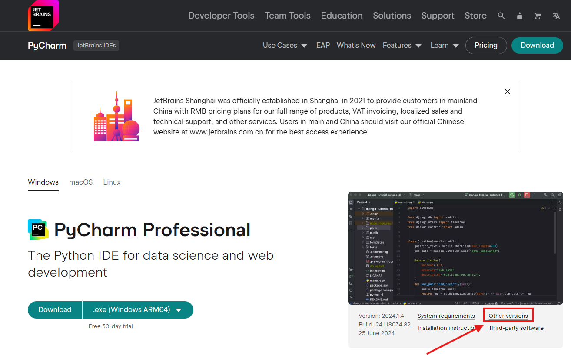Open Developer Tools menu
This screenshot has height=355, width=571.
pyautogui.click(x=221, y=16)
